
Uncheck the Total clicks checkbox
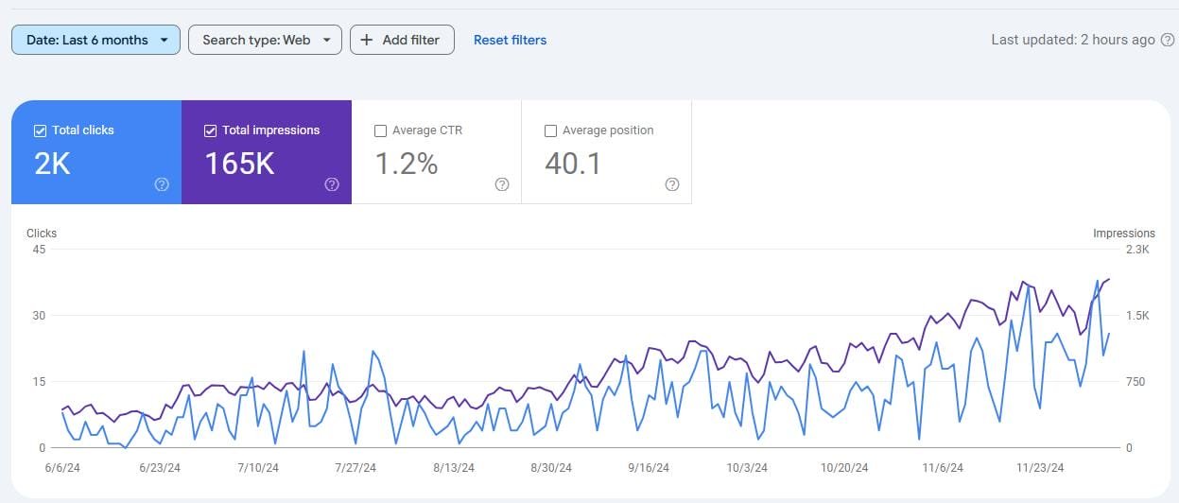[x=40, y=130]
